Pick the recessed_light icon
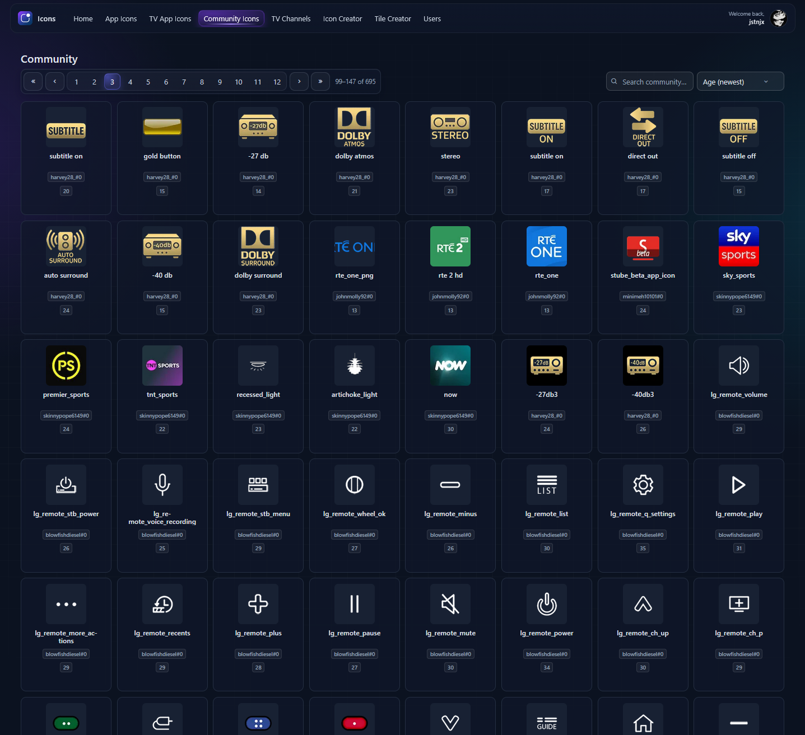This screenshot has width=805, height=735. pos(258,366)
